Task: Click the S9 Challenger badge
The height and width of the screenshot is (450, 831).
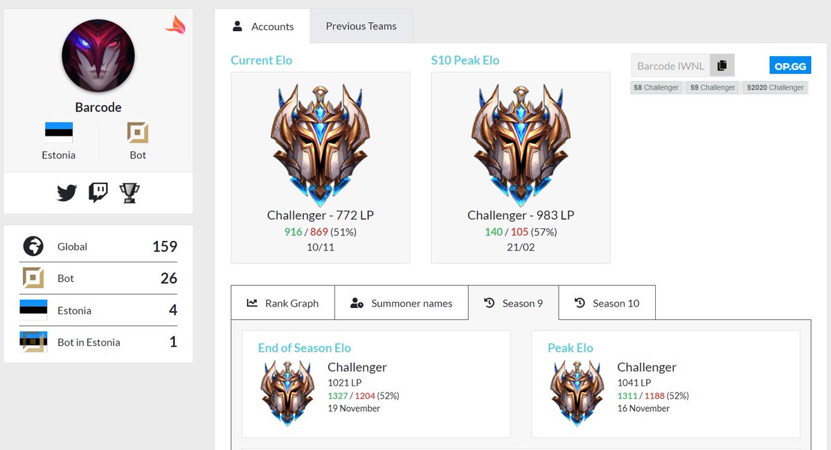Action: [x=713, y=87]
